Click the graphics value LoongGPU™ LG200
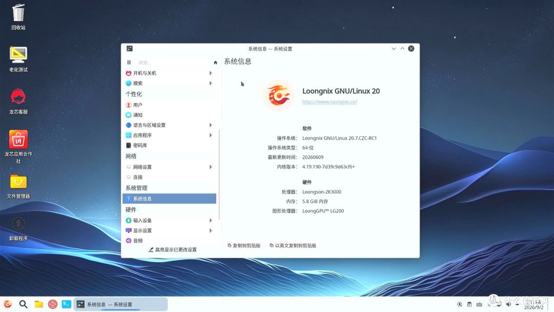This screenshot has width=554, height=312. tap(323, 211)
